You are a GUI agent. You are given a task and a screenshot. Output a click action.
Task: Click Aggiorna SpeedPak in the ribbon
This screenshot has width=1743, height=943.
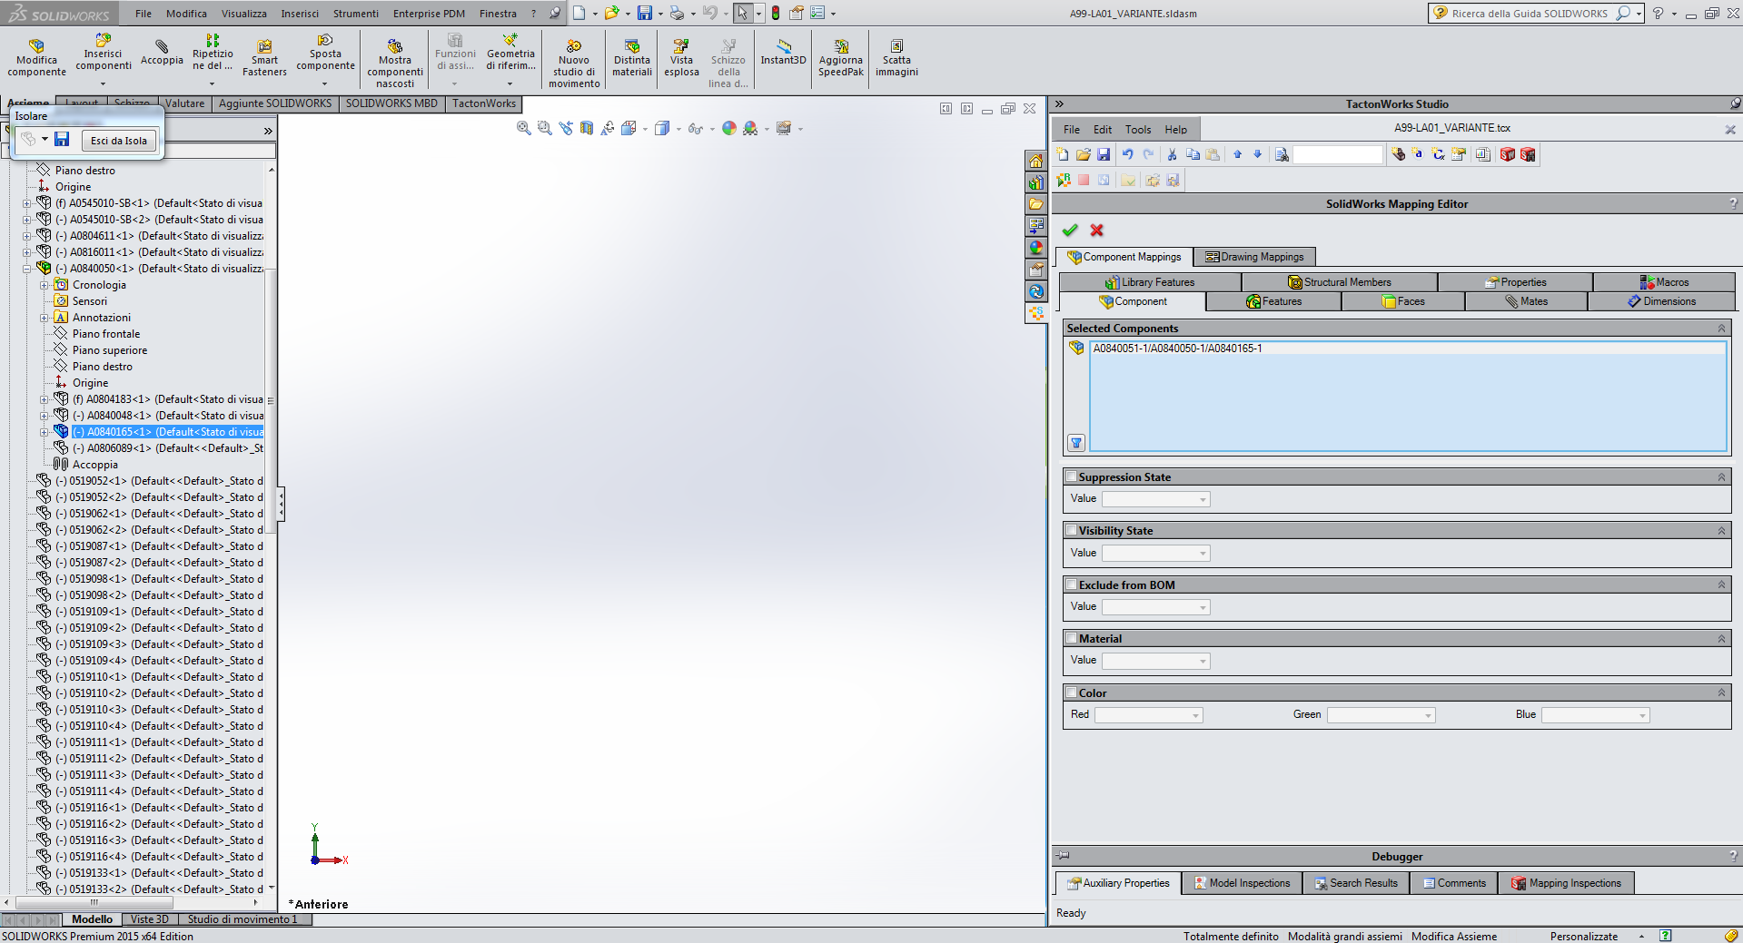pos(839,58)
